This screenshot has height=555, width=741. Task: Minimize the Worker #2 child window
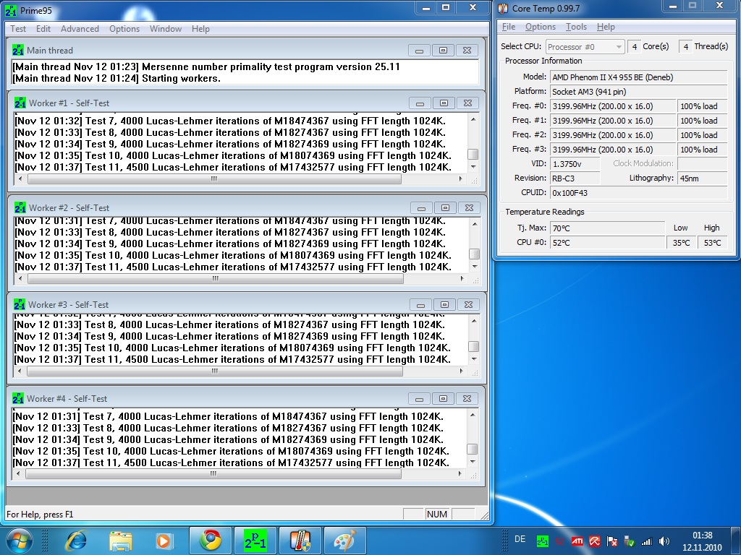point(422,208)
